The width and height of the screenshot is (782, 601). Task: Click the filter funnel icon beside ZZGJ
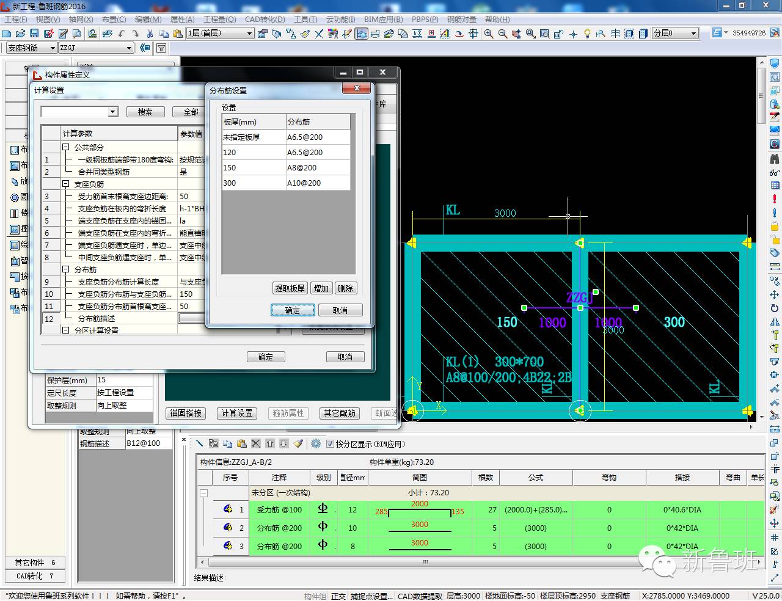point(161,48)
